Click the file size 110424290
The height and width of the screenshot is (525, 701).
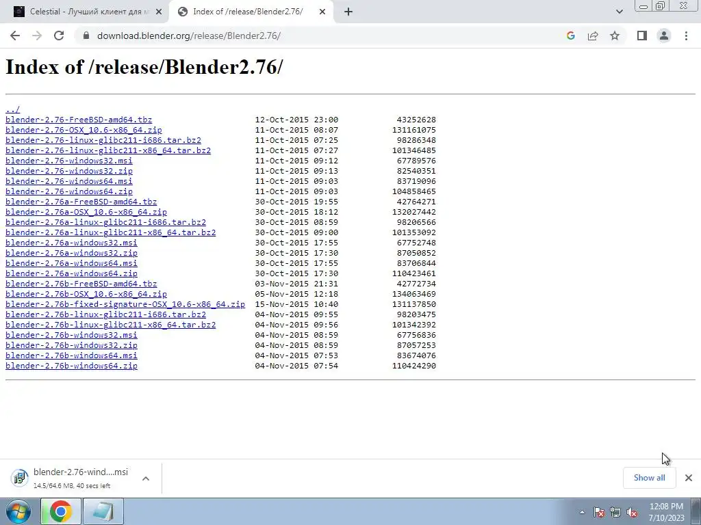pyautogui.click(x=414, y=366)
